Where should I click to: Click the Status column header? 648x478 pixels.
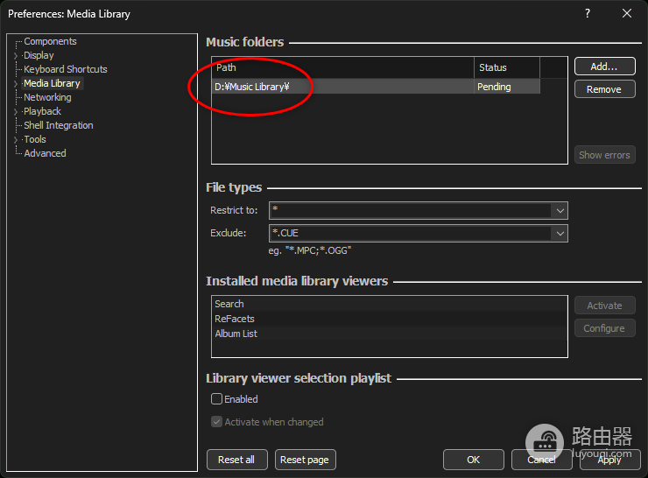point(507,67)
